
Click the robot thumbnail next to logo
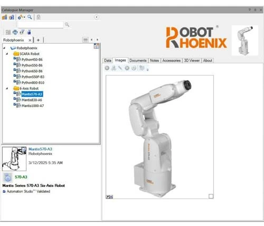coord(245,41)
